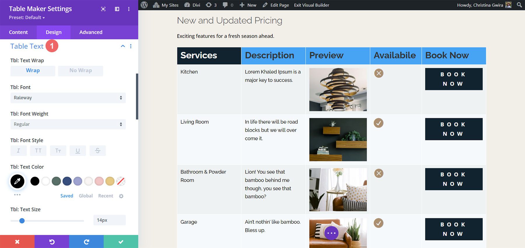Select the No Wrap button
The image size is (525, 248).
(80, 71)
